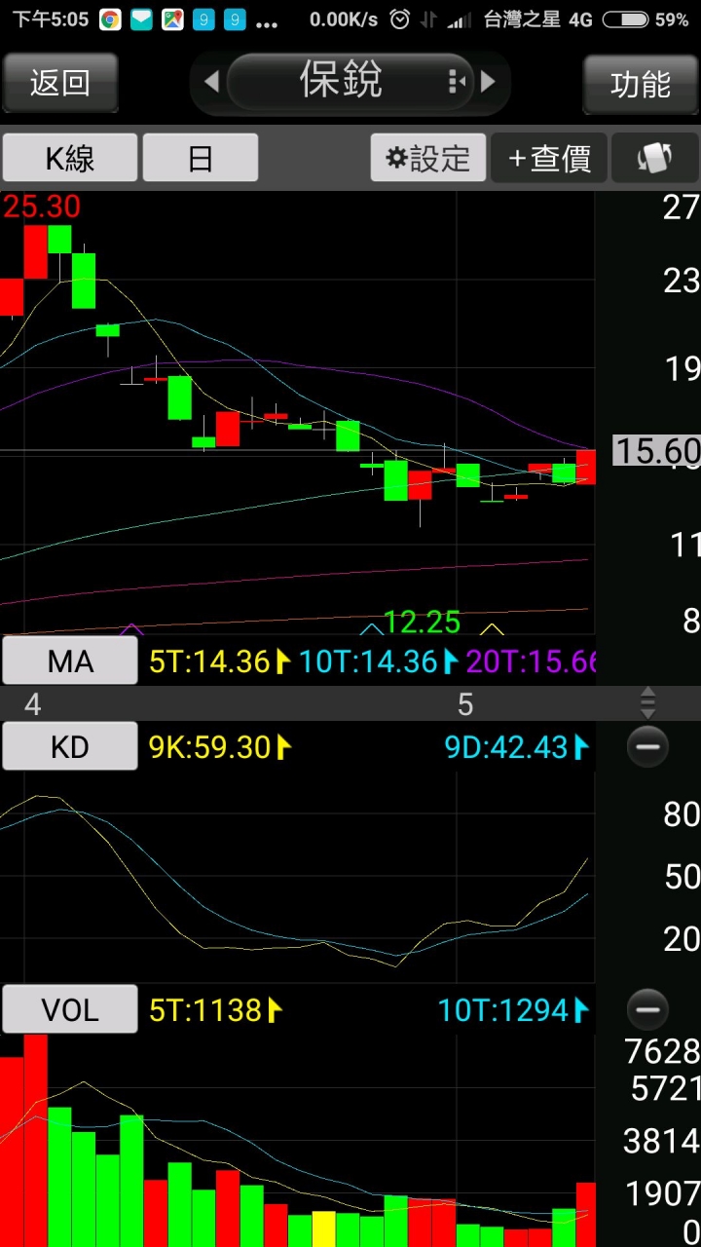701x1247 pixels.
Task: Go to previous stock with left arrow
Action: coord(211,82)
